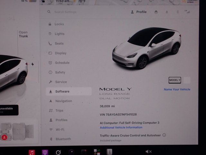The height and width of the screenshot is (155, 206).
Task: Open the Display settings menu
Action: (x=58, y=53)
